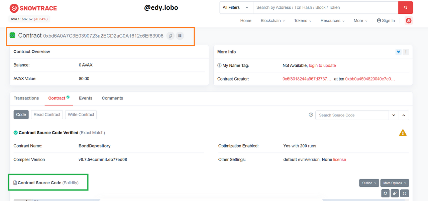Expand the More menu
This screenshot has width=428, height=201.
[x=360, y=21]
